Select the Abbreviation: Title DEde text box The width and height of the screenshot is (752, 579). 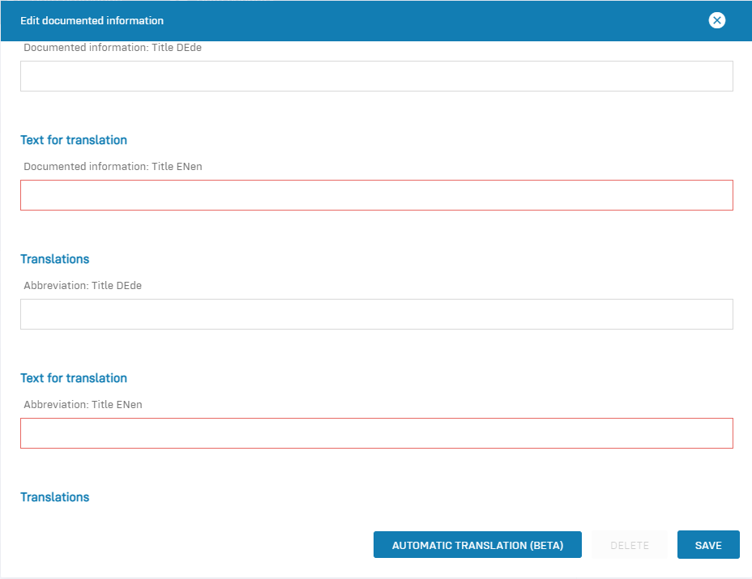(376, 314)
